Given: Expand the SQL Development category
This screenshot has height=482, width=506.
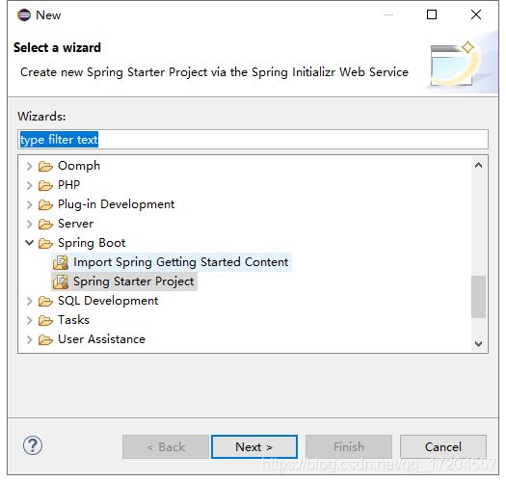Looking at the screenshot, I should pos(29,301).
